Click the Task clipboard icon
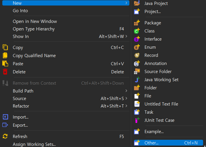The width and height of the screenshot is (206, 147). pos(137,112)
